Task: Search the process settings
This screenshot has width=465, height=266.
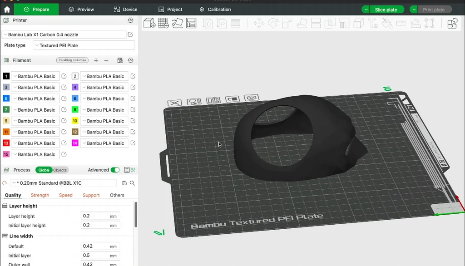Action: (132, 183)
